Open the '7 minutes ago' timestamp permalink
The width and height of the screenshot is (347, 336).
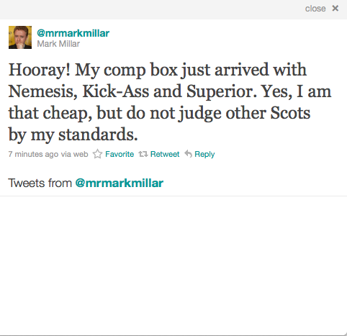point(33,154)
